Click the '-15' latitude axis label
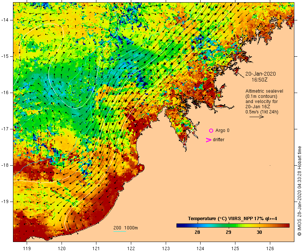Screen dimensions: 304x252 4,56
